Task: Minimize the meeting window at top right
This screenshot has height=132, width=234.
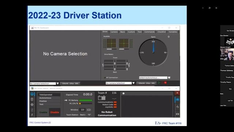Action: pyautogui.click(x=203, y=8)
